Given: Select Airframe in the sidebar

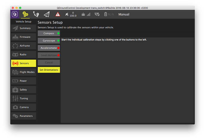Looking at the screenshot, I should click(x=23, y=46).
